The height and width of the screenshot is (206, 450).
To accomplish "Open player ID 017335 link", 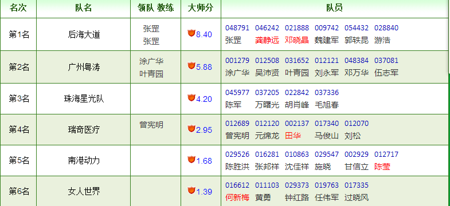I will 357,185.
